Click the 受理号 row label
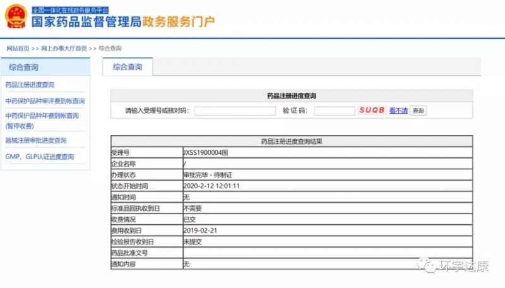 point(121,153)
